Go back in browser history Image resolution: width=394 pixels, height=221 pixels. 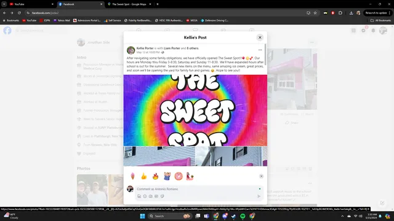coord(4,13)
